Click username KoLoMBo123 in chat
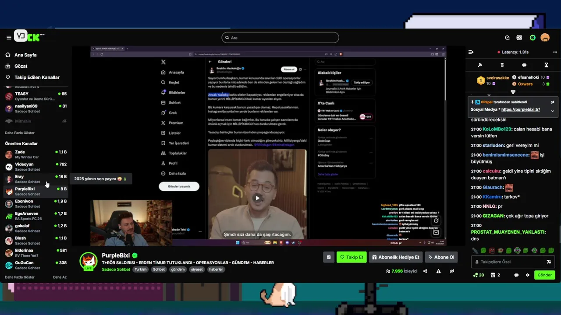This screenshot has width=561, height=315. [497, 129]
